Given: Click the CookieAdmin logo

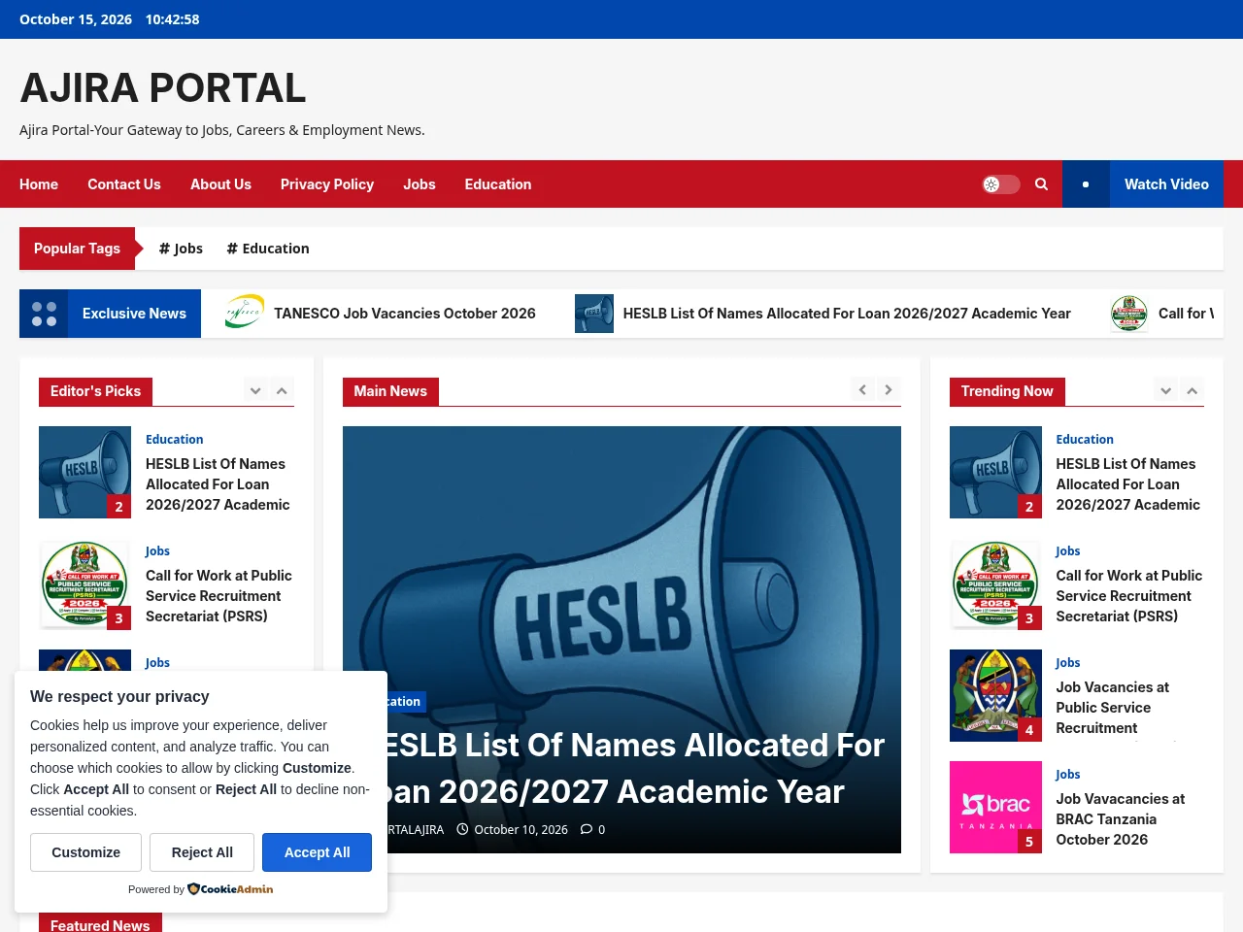Looking at the screenshot, I should click(x=230, y=889).
